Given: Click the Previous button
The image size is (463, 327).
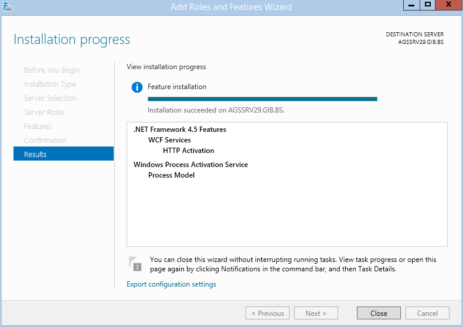Looking at the screenshot, I should (x=267, y=313).
